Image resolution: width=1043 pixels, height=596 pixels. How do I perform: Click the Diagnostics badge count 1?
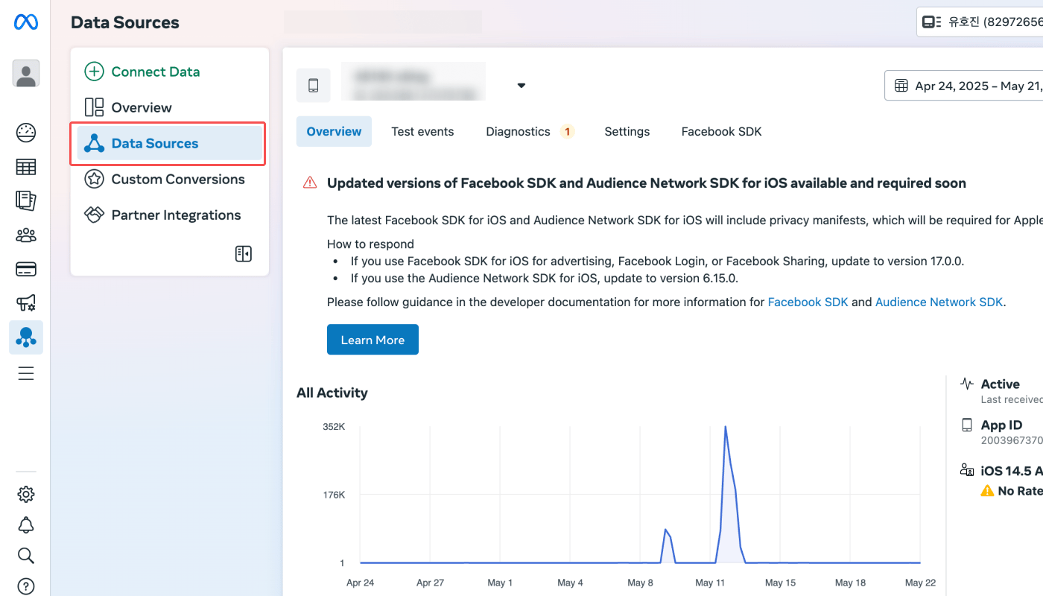[x=567, y=132]
